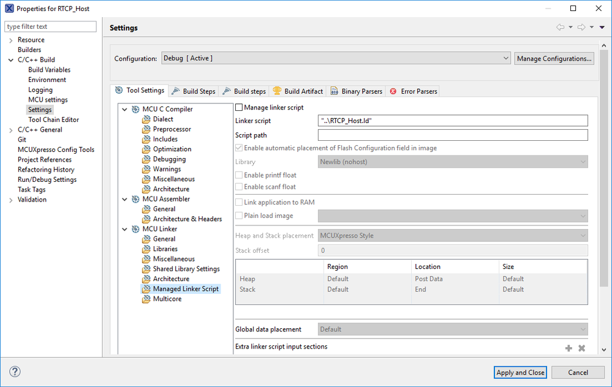Expand the C/C++ General category
The width and height of the screenshot is (612, 387).
[x=10, y=130]
